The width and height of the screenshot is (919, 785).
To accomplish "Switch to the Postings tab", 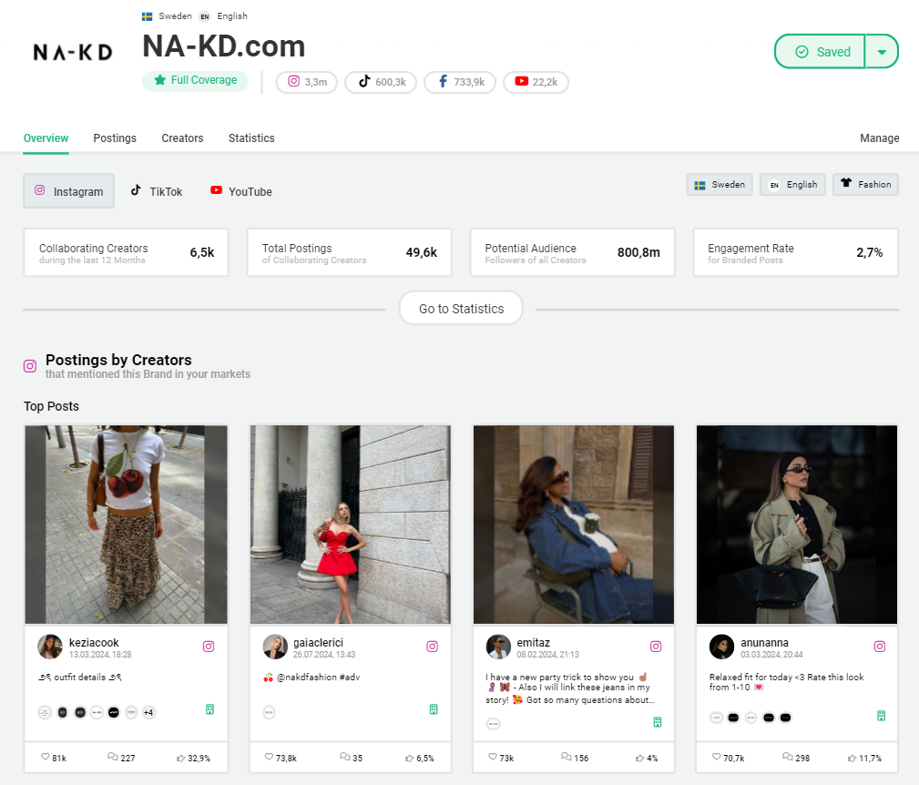I will 115,138.
